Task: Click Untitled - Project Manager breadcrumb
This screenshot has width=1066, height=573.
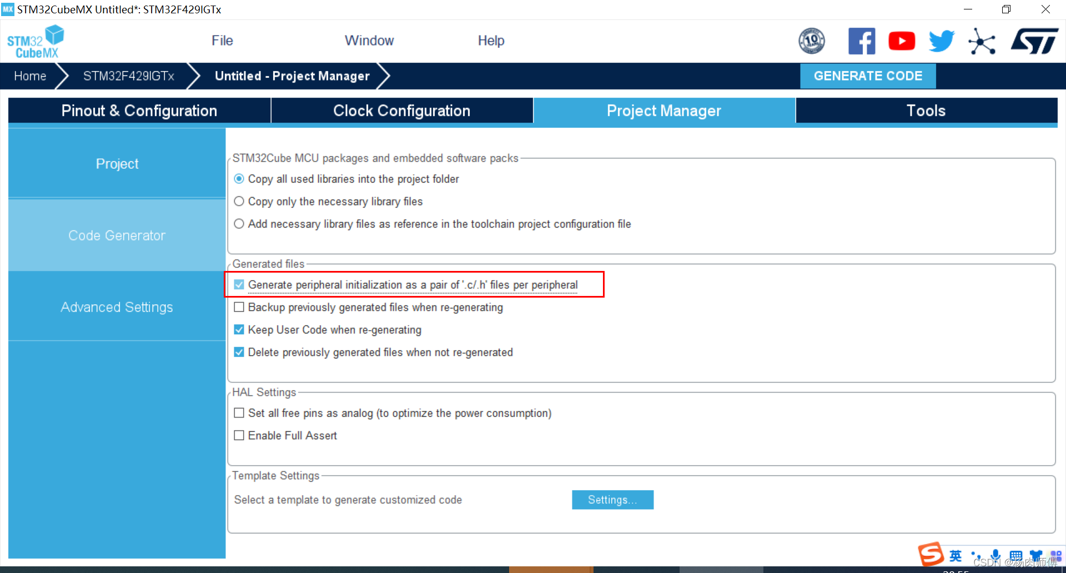Action: 292,76
